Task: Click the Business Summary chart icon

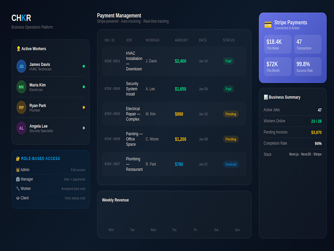Action: coord(266,97)
